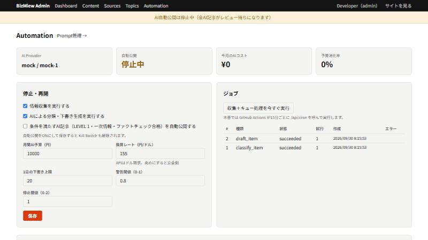The height and width of the screenshot is (240, 428).
Task: Open the Automation menu item
Action: tap(156, 6)
